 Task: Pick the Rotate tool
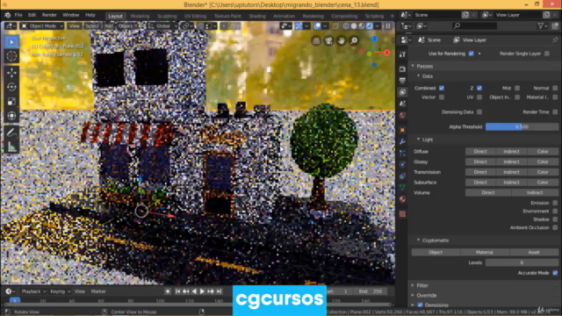11,87
